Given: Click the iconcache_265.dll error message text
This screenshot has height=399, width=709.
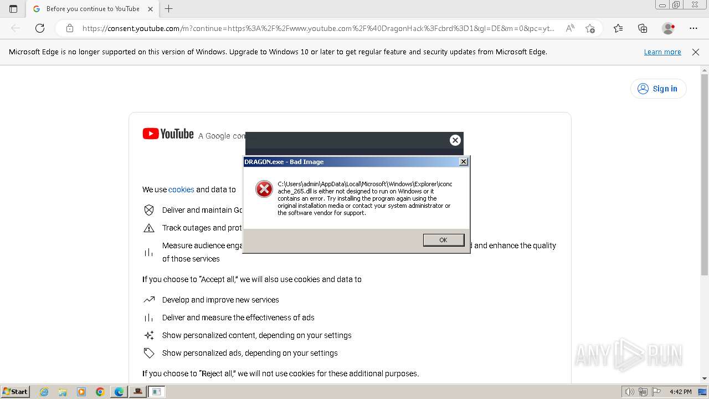Looking at the screenshot, I should [x=364, y=198].
